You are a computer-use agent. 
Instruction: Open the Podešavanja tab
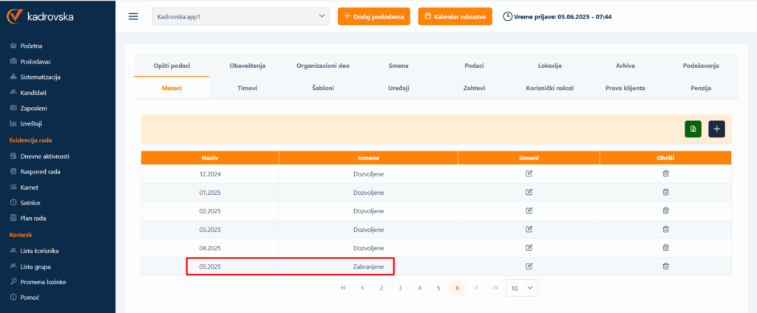point(701,66)
